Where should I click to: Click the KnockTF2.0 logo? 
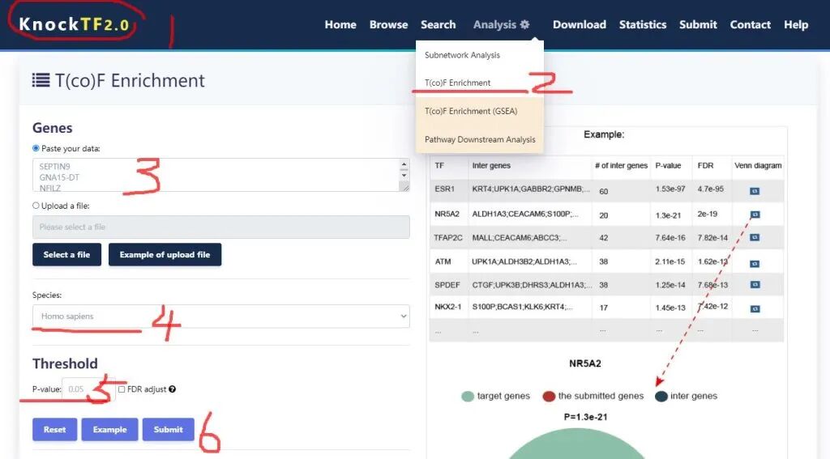74,24
